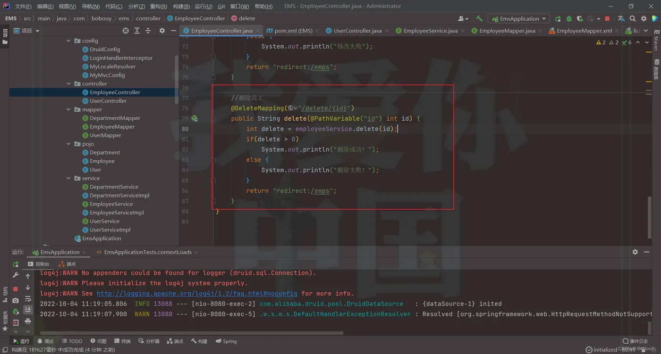Toggle the Terminal (终端) tool window
Image resolution: width=661 pixels, height=354 pixels.
coord(122,341)
